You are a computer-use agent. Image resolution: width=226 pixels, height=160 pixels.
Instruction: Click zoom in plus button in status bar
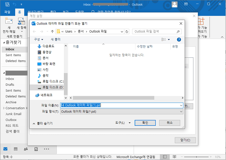211,157
